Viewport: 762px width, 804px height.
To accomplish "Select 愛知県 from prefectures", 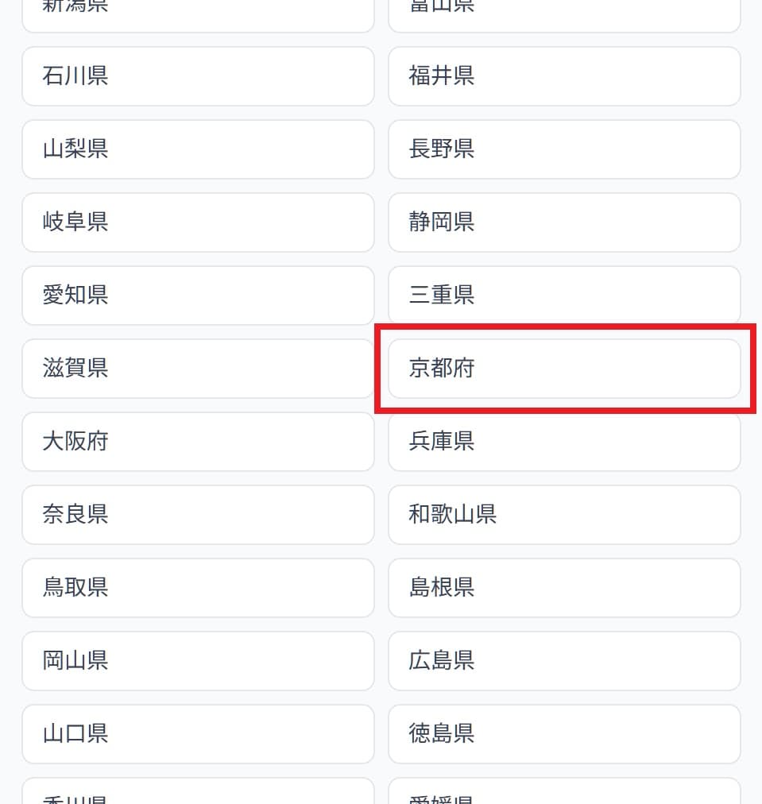I will (x=198, y=296).
